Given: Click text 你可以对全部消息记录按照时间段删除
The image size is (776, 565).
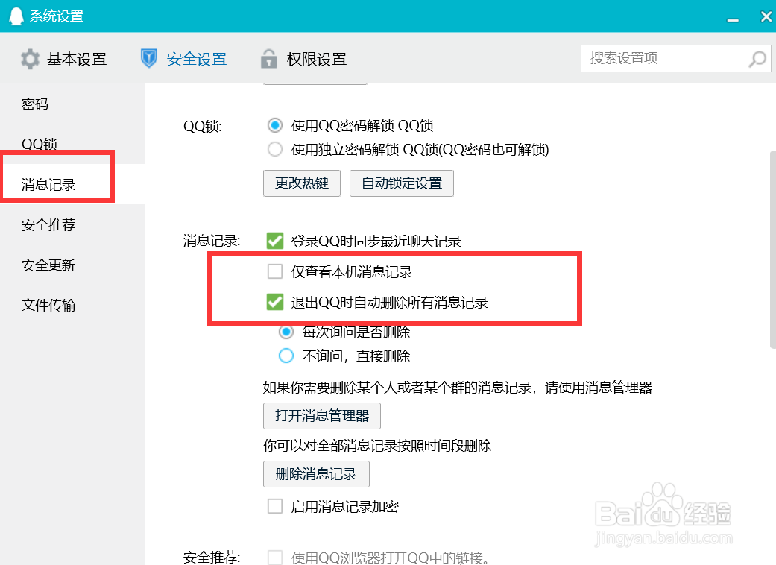Looking at the screenshot, I should pos(377,445).
